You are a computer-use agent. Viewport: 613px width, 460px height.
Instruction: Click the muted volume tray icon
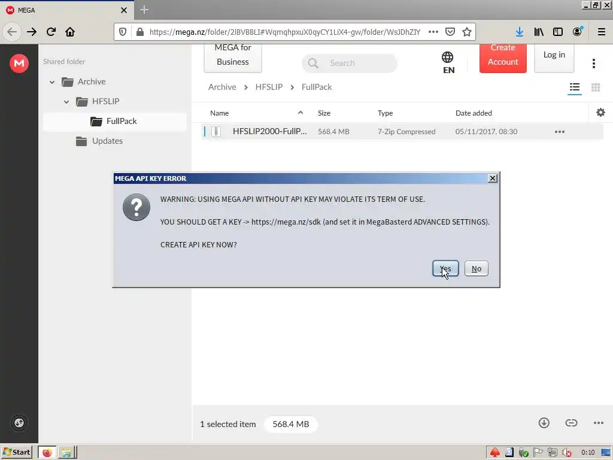[567, 453]
